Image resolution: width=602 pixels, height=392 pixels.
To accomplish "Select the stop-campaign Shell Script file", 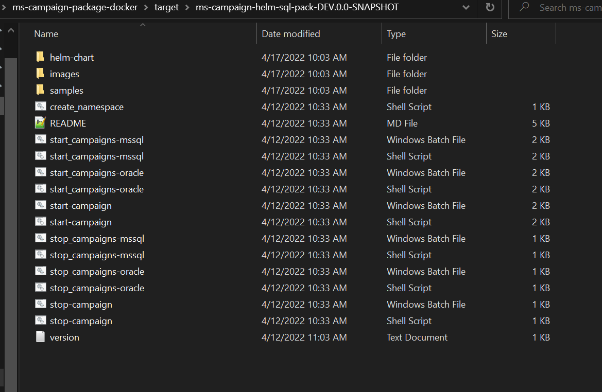I will coord(81,321).
